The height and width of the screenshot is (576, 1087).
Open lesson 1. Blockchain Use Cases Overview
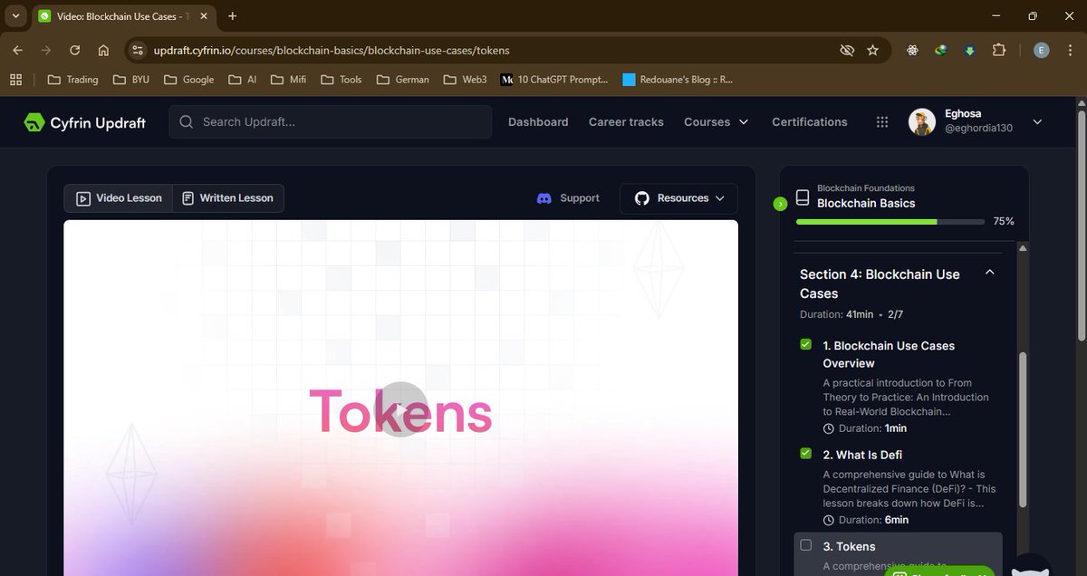[x=889, y=354]
